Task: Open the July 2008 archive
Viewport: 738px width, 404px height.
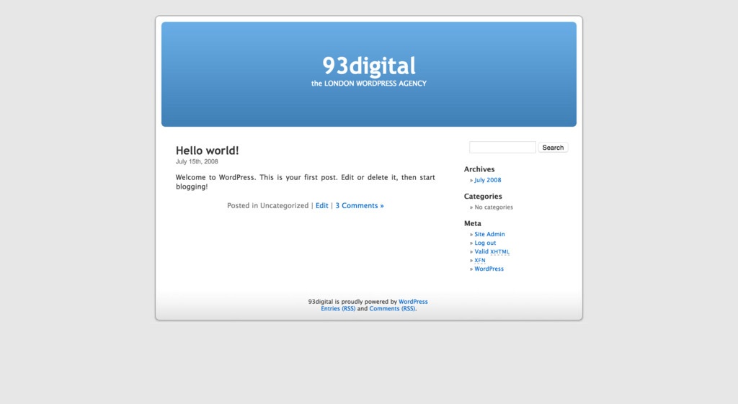Action: click(487, 180)
